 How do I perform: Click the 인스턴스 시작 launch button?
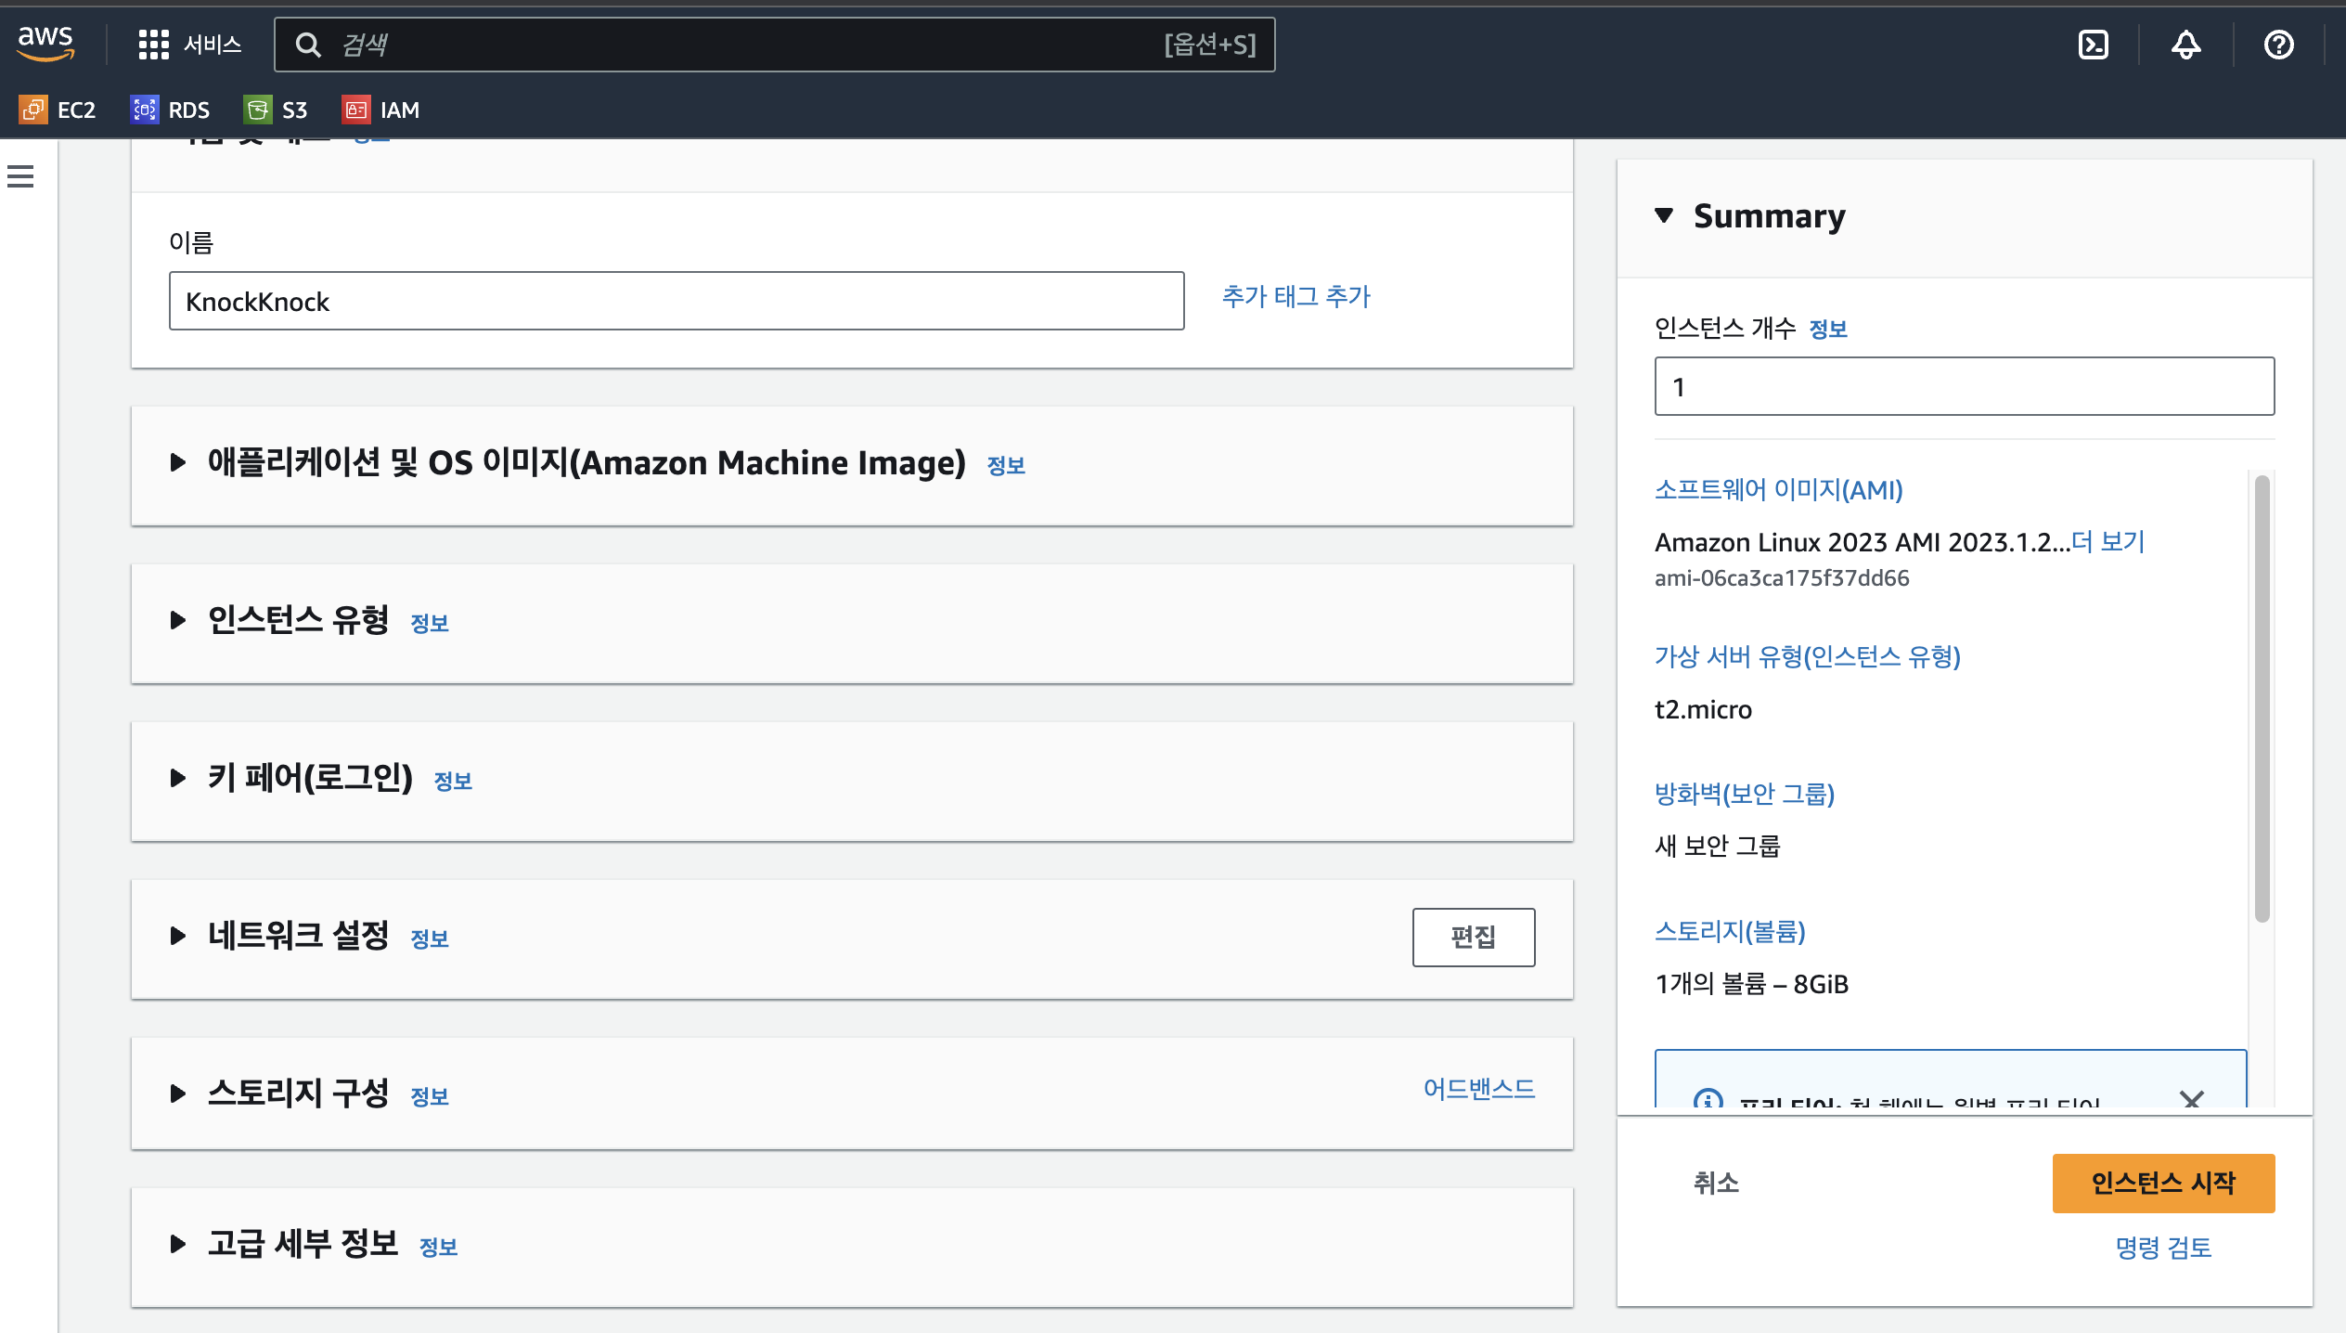(x=2163, y=1183)
